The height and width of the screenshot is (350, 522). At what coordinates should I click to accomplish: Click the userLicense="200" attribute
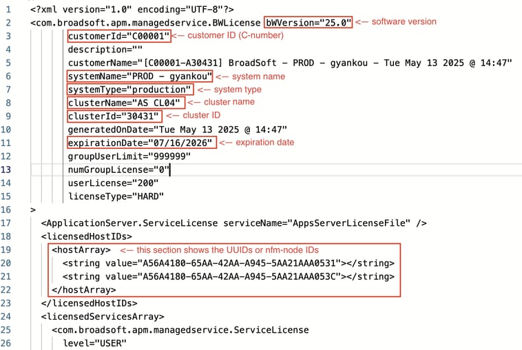coord(113,183)
